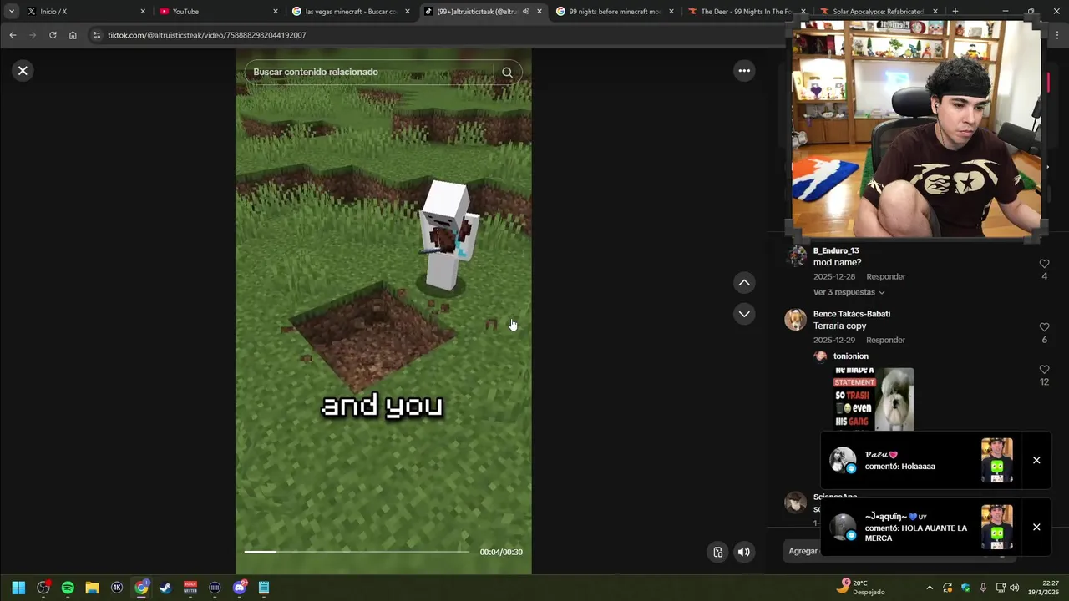Viewport: 1069px width, 601px height.
Task: Open the three-dots more options menu
Action: point(744,71)
